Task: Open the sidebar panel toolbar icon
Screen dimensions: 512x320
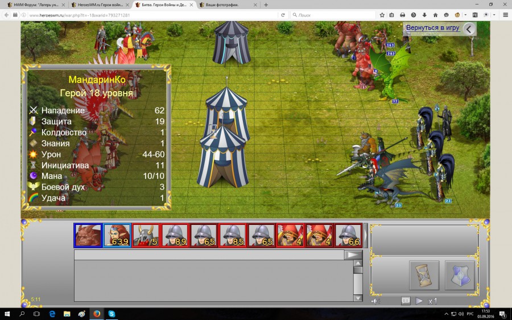Action: [x=475, y=15]
